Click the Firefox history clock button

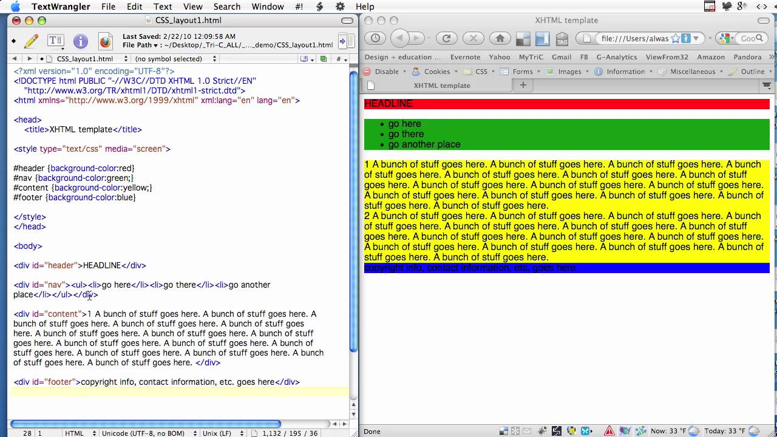point(375,38)
